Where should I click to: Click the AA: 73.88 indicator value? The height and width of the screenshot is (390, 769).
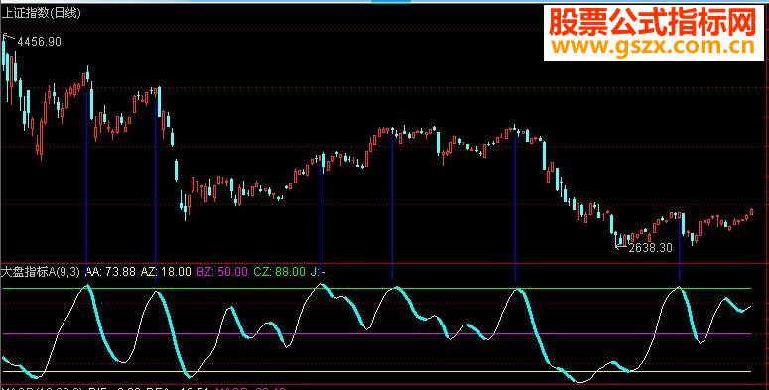tap(110, 271)
